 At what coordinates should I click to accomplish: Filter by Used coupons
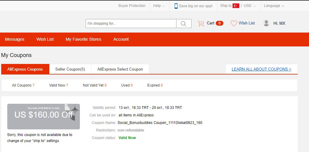coord(127,85)
